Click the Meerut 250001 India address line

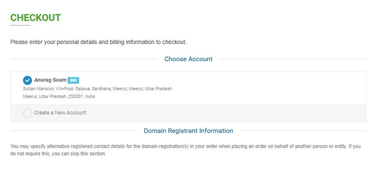click(59, 97)
